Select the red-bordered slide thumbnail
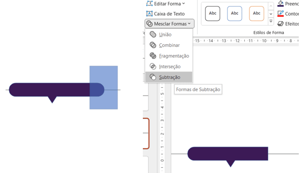The width and height of the screenshot is (304, 173). [x=146, y=133]
